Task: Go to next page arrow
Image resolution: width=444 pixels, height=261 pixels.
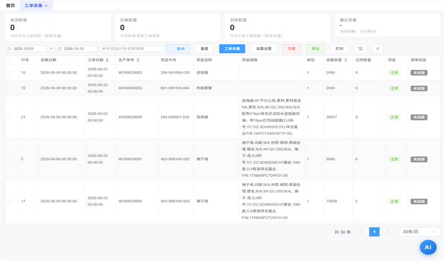Action: 387,232
